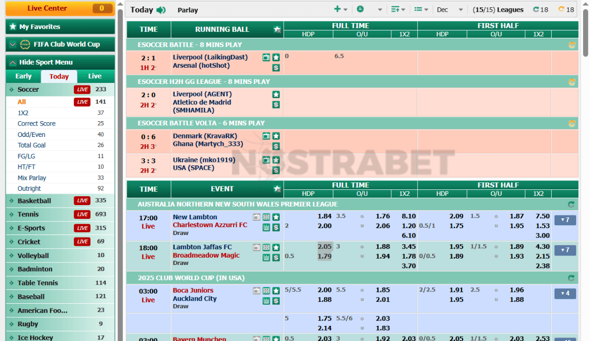The width and height of the screenshot is (590, 341).
Task: Open dropdown arrow beside the clock icon
Action: 380,10
